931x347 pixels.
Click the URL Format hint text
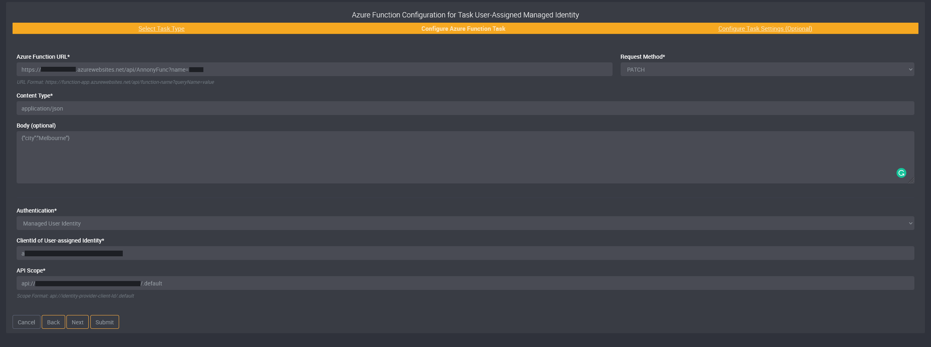(x=115, y=82)
